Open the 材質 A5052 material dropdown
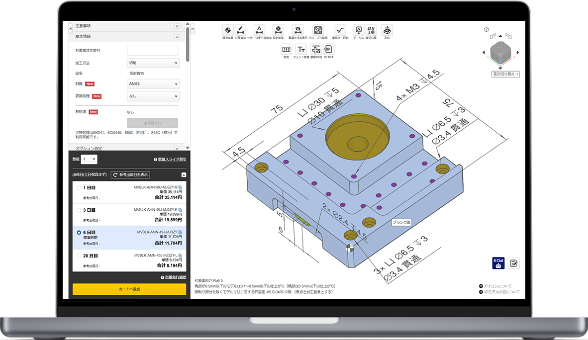This screenshot has height=340, width=588. (x=153, y=84)
